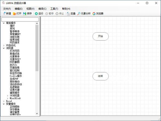Viewport: 161px width, 121px height.
Task: Click the 打开 (Open) folder icon
Action: coord(14,14)
